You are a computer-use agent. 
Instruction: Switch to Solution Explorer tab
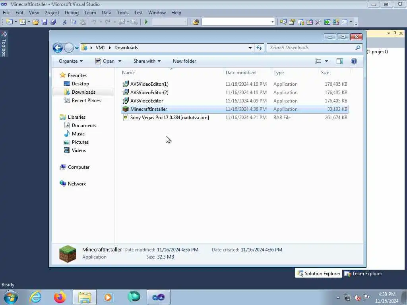tap(318, 274)
